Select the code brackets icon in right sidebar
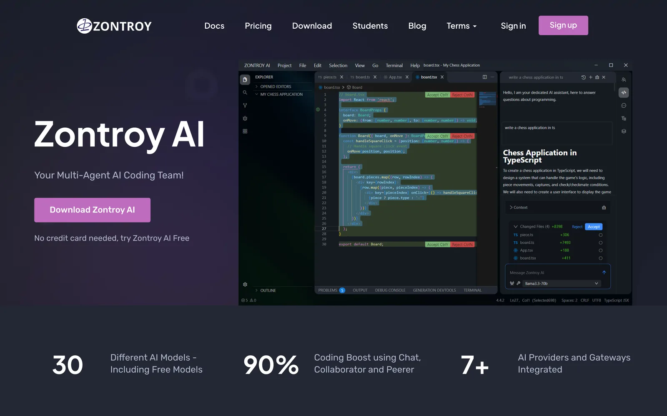The image size is (667, 416). (x=624, y=92)
